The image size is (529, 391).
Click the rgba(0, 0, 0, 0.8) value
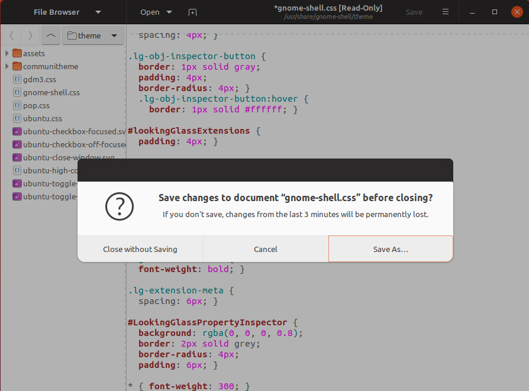250,333
